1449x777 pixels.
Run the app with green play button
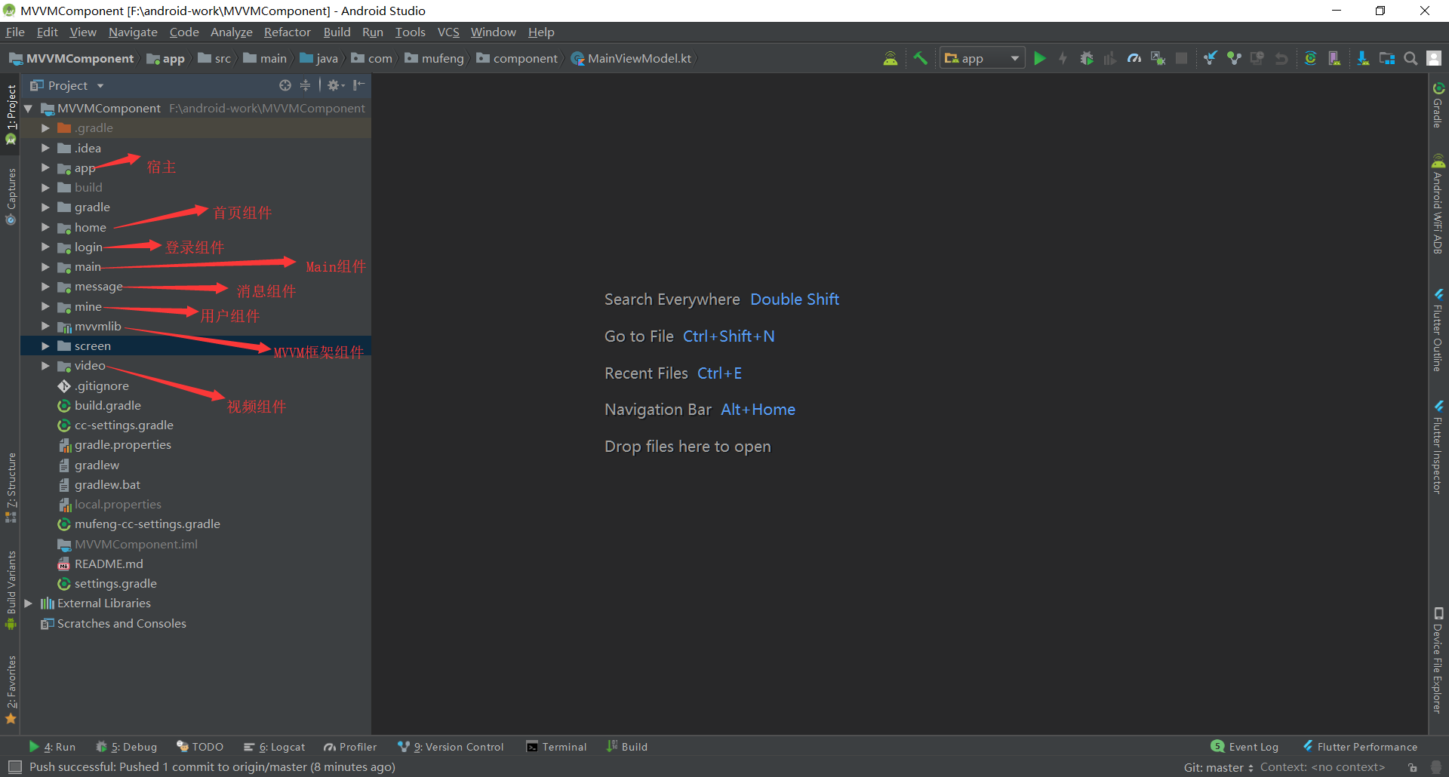click(1039, 58)
